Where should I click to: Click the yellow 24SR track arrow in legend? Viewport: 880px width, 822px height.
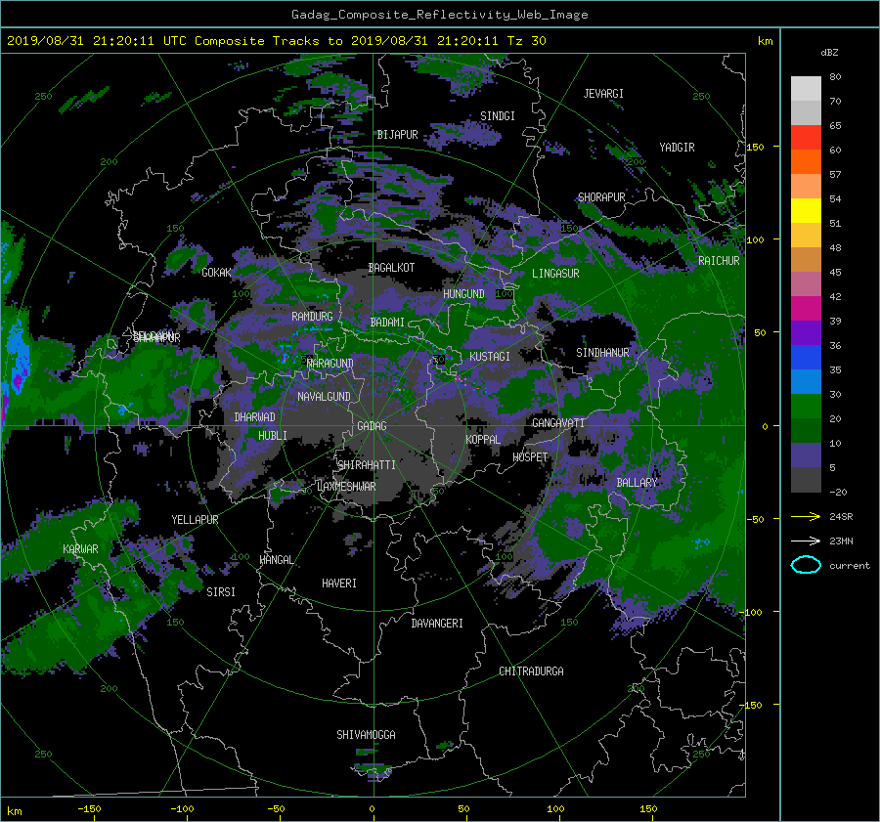pos(806,516)
